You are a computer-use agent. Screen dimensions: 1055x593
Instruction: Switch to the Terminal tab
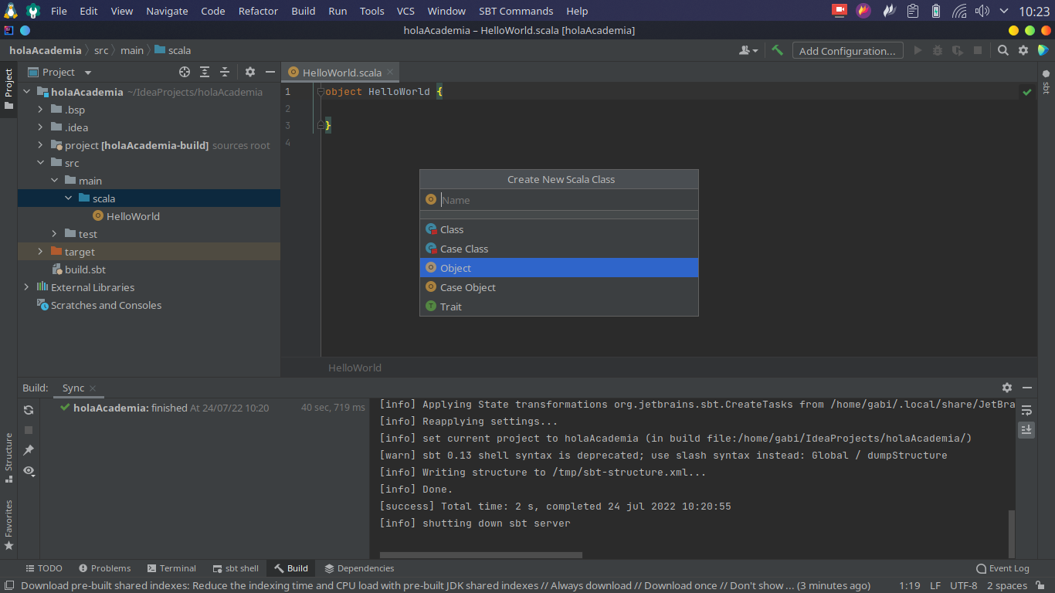pyautogui.click(x=171, y=568)
